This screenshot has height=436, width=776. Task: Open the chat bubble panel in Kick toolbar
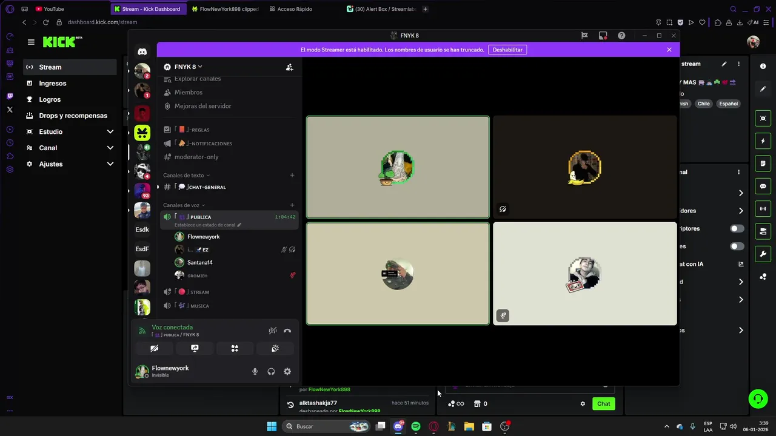(x=763, y=187)
